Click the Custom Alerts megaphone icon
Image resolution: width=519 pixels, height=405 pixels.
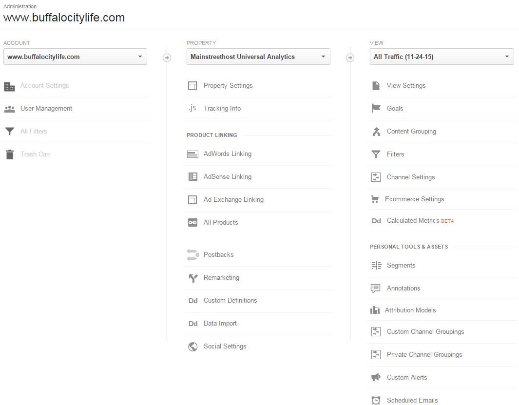point(375,377)
